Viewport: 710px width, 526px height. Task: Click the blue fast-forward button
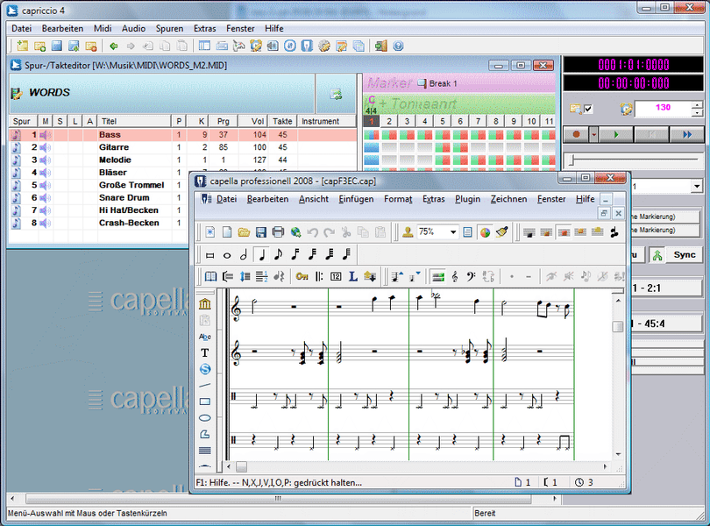pos(687,134)
